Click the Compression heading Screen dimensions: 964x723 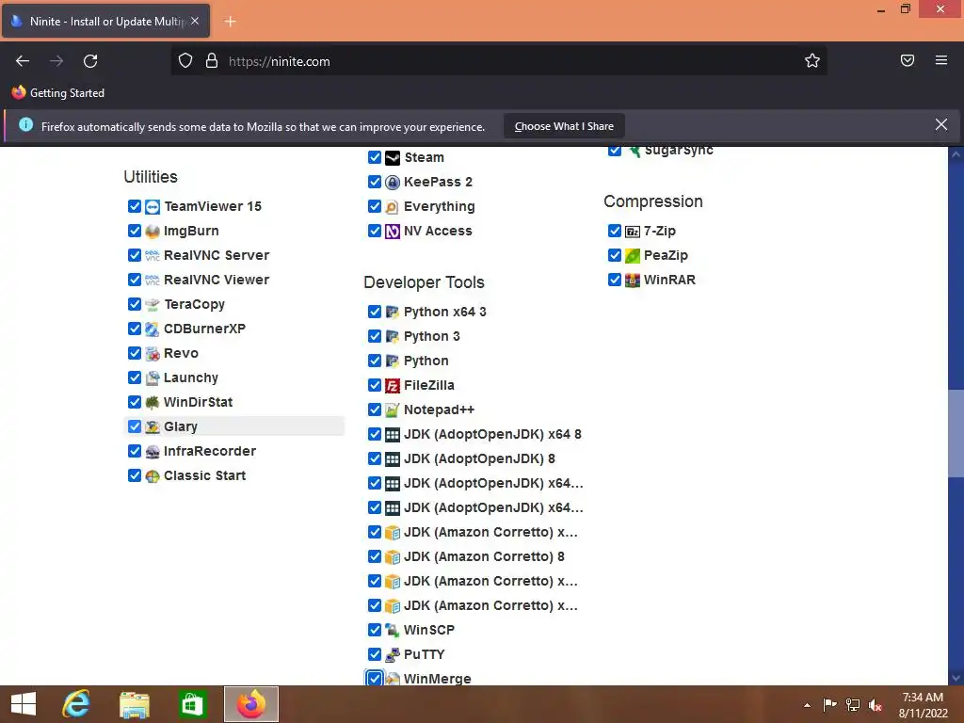click(653, 201)
